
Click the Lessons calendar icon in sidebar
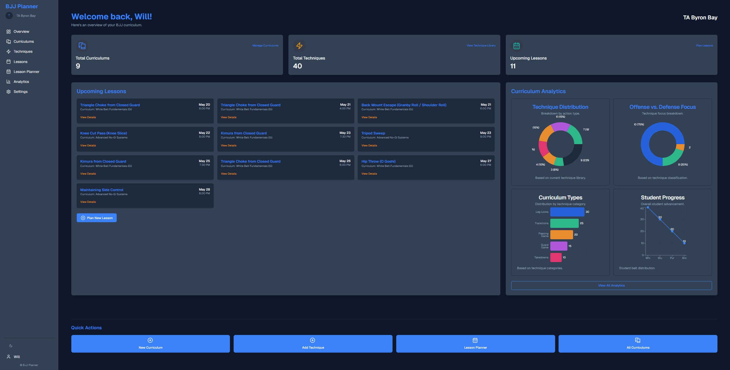pyautogui.click(x=9, y=62)
